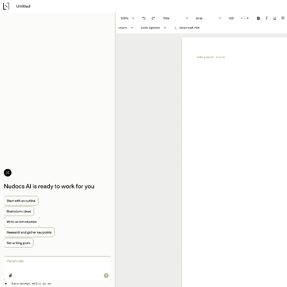Open the Table Options menu

[x=153, y=28]
